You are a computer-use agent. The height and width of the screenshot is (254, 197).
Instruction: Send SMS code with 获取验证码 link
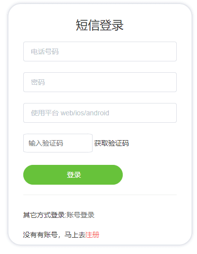(111, 143)
